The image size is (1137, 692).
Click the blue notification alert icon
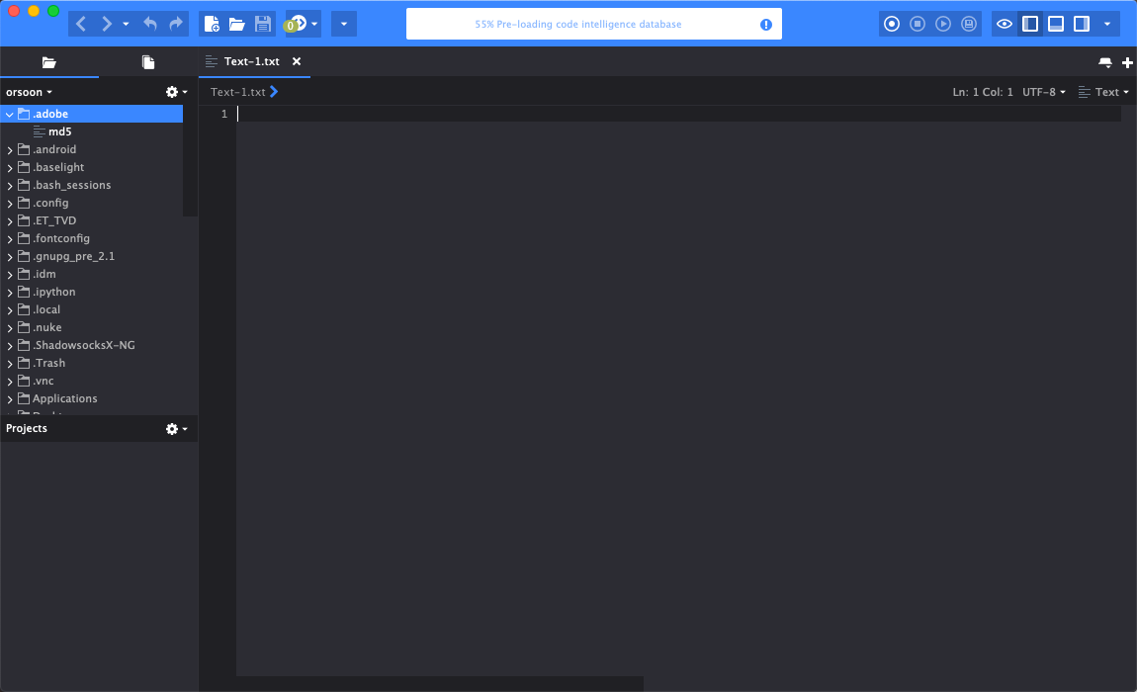point(765,25)
